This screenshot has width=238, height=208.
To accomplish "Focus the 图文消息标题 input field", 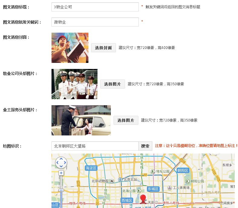I will 95,7.
